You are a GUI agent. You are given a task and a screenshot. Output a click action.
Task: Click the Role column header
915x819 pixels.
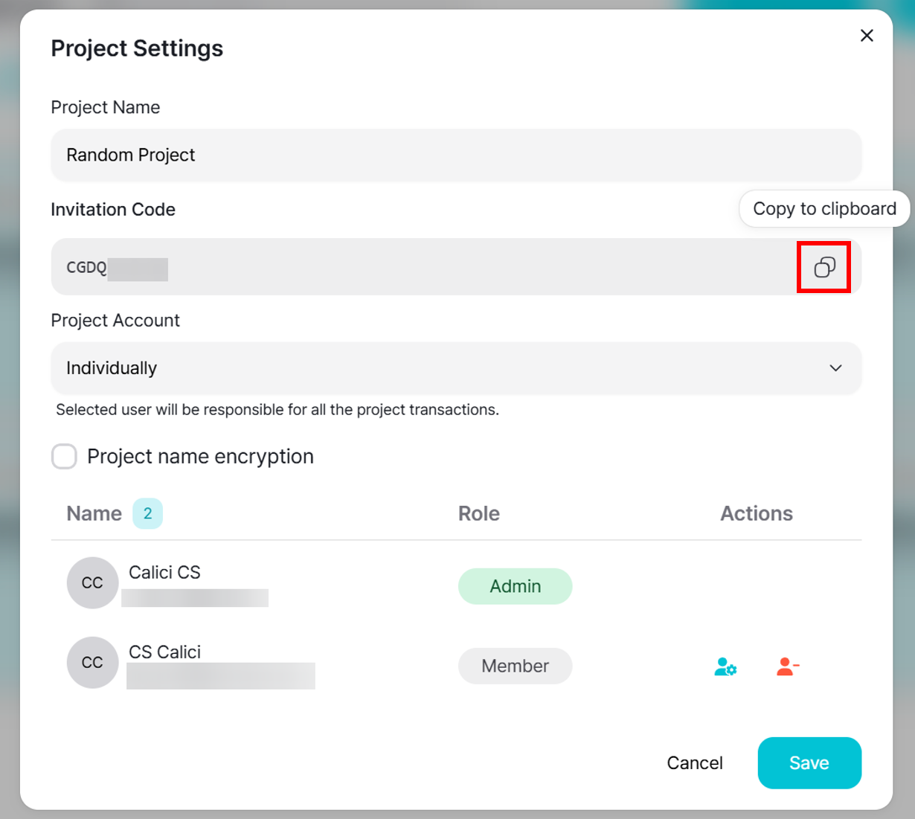(x=479, y=513)
